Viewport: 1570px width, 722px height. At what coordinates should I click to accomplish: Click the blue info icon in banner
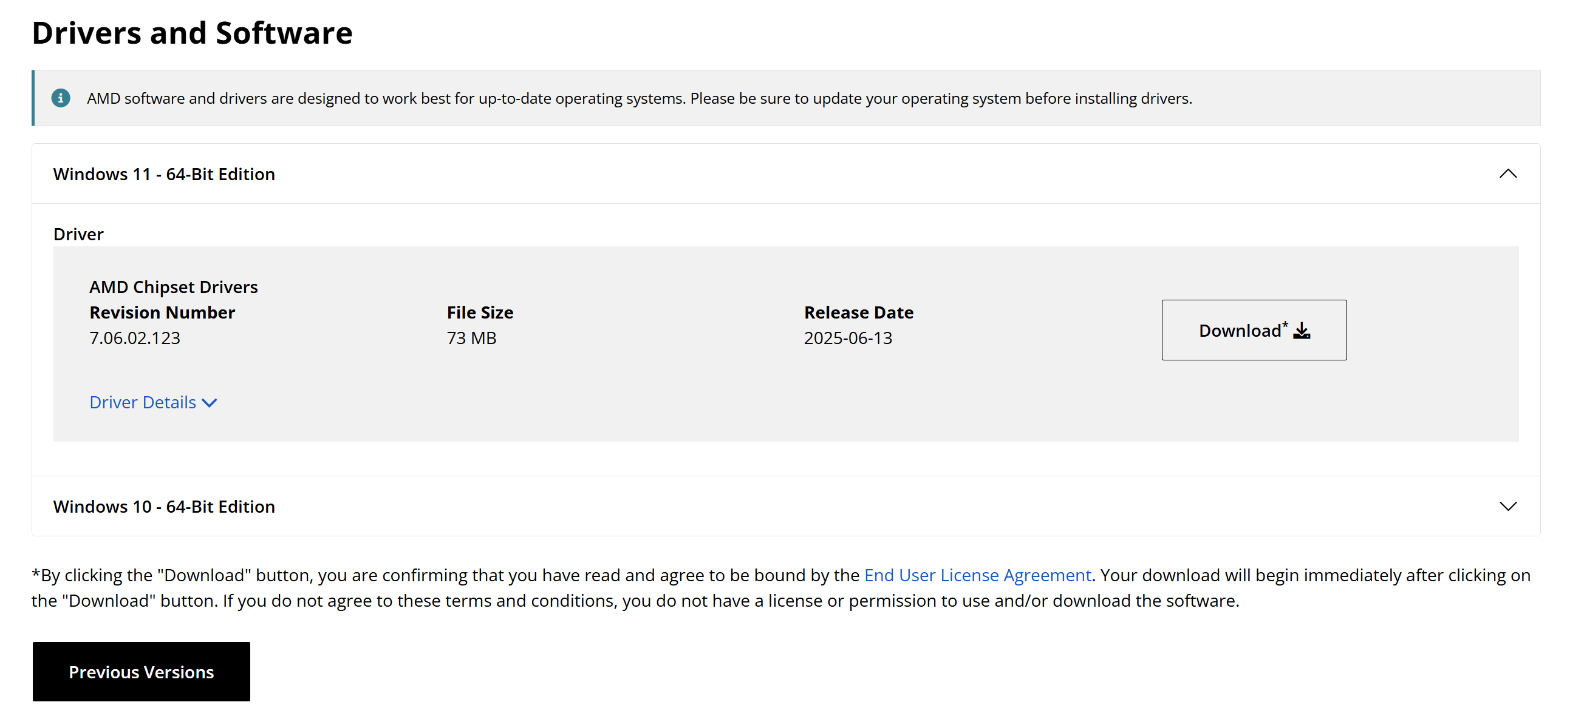click(60, 98)
